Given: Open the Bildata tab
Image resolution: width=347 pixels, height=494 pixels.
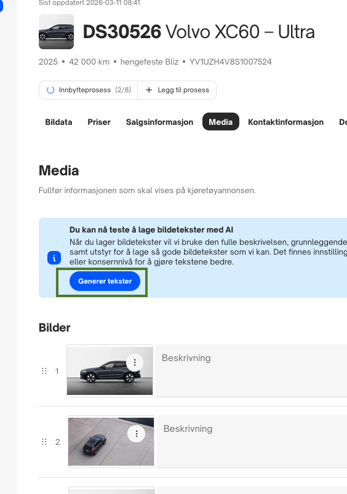Looking at the screenshot, I should pos(58,122).
